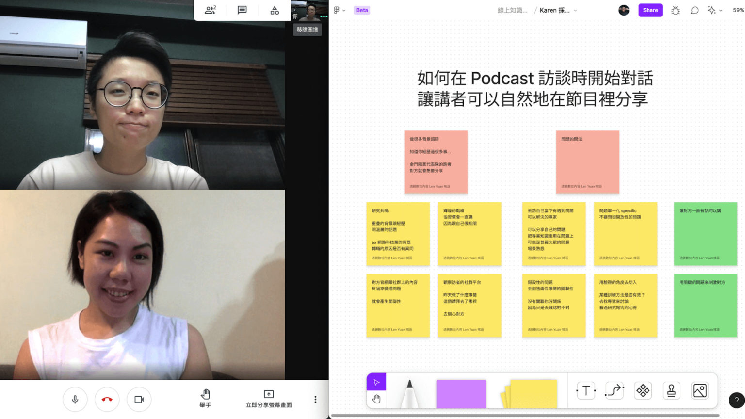Select the yellow sticky note 研究共鳴
745x419 pixels.
tap(398, 234)
